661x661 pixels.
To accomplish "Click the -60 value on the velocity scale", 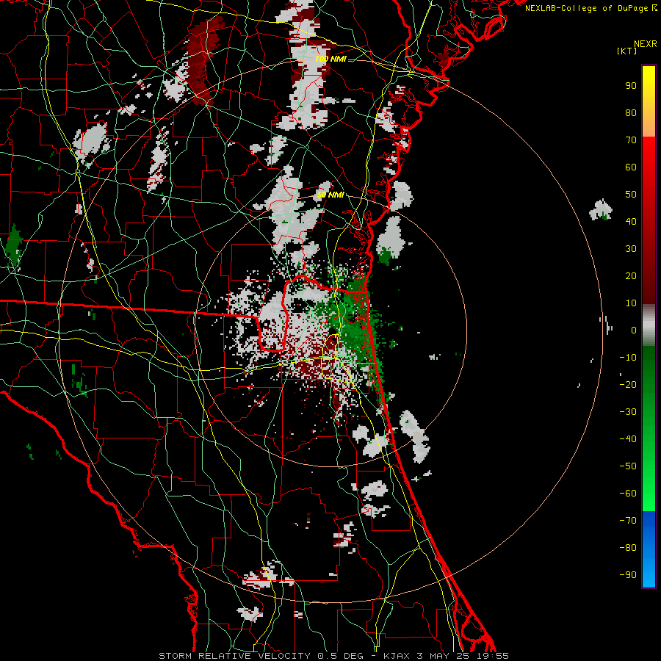I will pos(628,494).
